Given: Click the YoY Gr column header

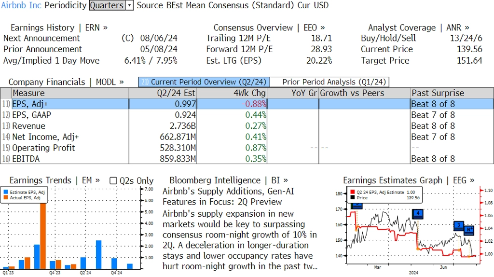Looking at the screenshot, I should (x=293, y=93).
